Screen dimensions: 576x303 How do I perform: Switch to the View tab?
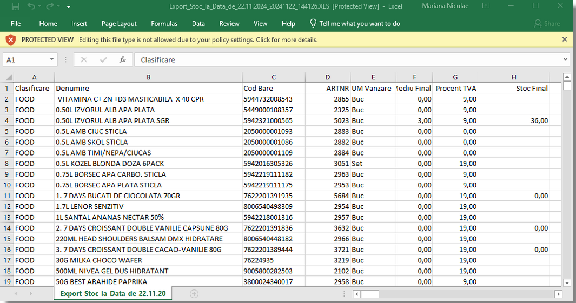(x=261, y=23)
